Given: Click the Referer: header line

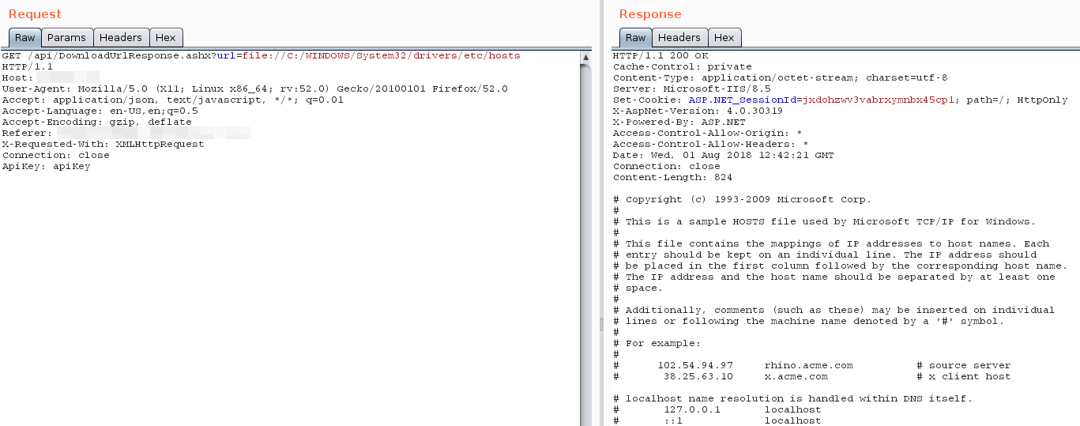Looking at the screenshot, I should click(x=126, y=134).
